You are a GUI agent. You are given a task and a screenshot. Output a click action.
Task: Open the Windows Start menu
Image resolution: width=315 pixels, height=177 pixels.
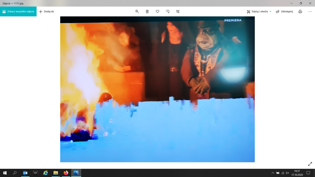[5, 173]
